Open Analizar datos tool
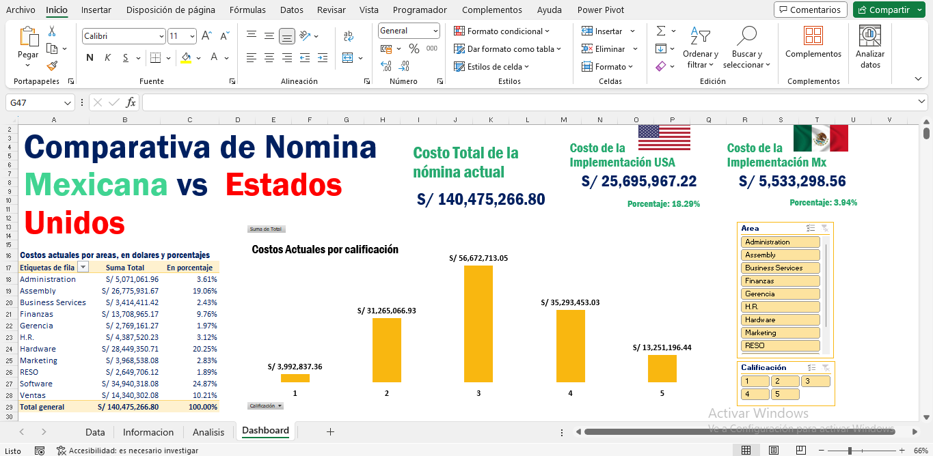The image size is (933, 456). point(869,46)
